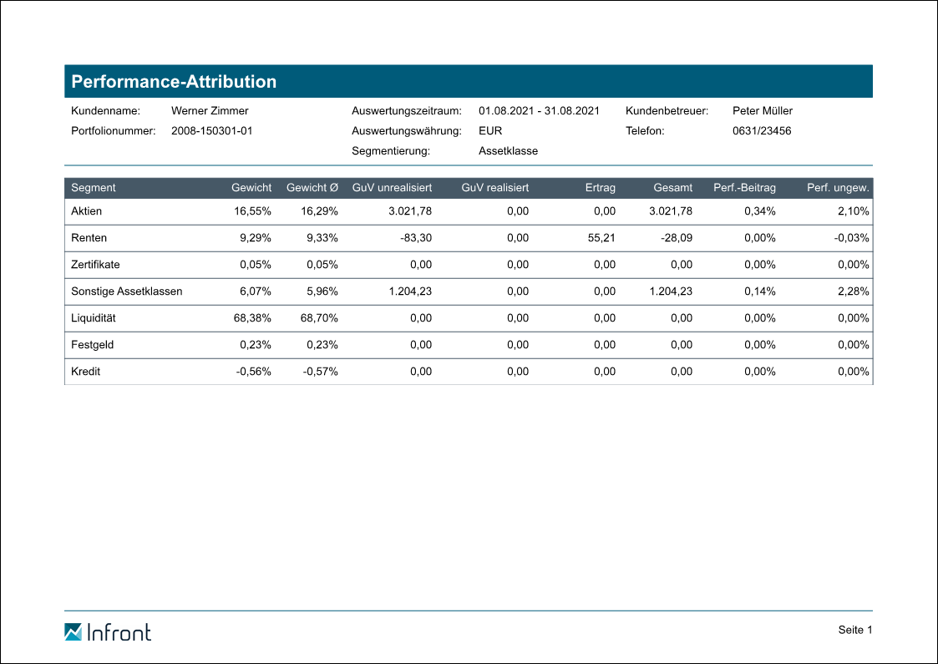Click the Performance-Attribution title header
The width and height of the screenshot is (938, 664).
click(174, 82)
